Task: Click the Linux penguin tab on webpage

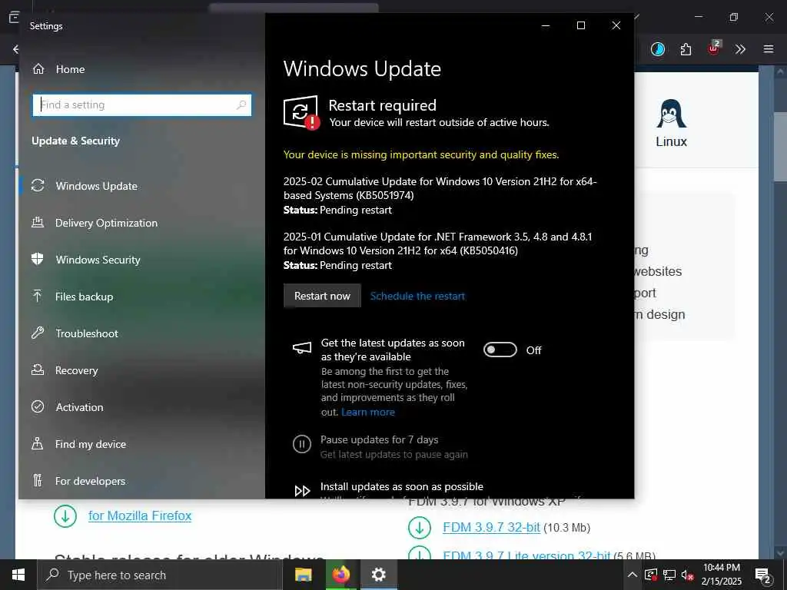Action: (x=671, y=124)
